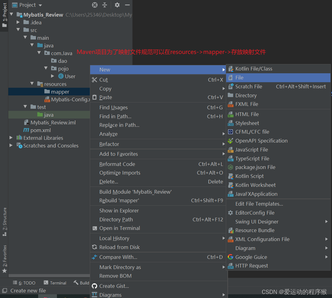The width and height of the screenshot is (332, 298).
Task: Click the package.json File icon
Action: [x=230, y=167]
